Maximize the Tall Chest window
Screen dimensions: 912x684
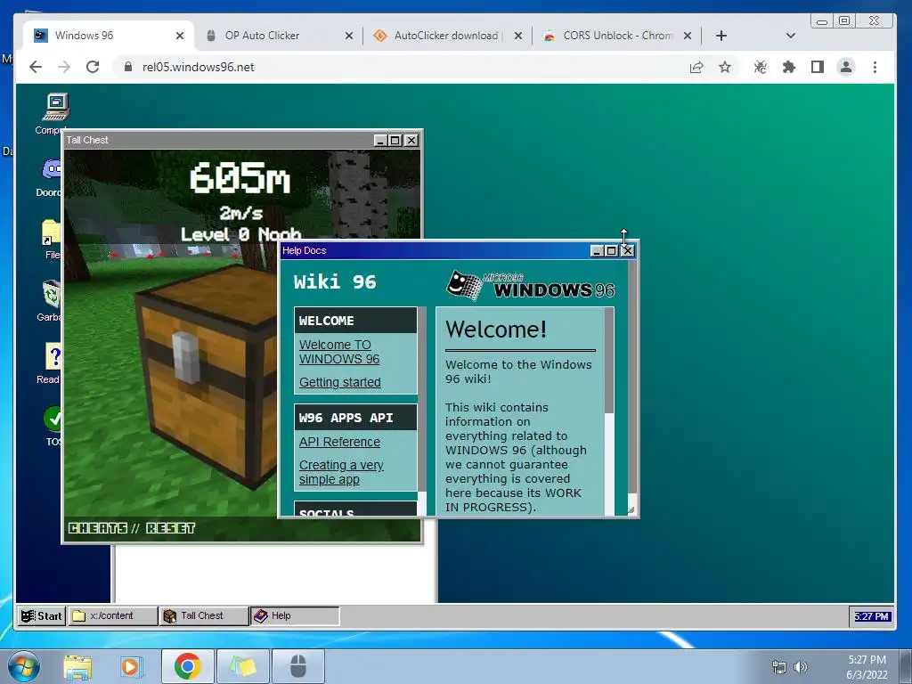(x=395, y=140)
